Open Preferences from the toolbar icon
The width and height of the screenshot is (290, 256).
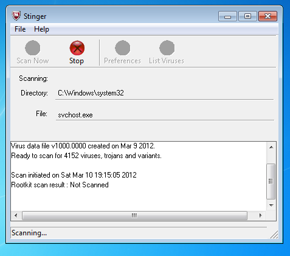click(122, 48)
